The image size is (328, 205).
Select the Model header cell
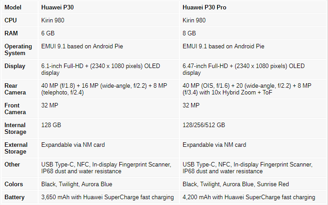click(13, 8)
